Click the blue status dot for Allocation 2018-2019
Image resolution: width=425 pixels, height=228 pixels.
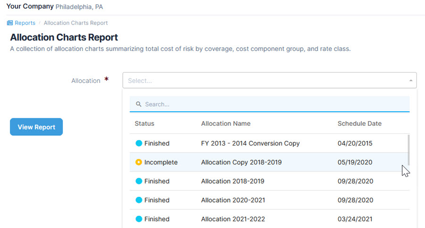click(x=138, y=181)
